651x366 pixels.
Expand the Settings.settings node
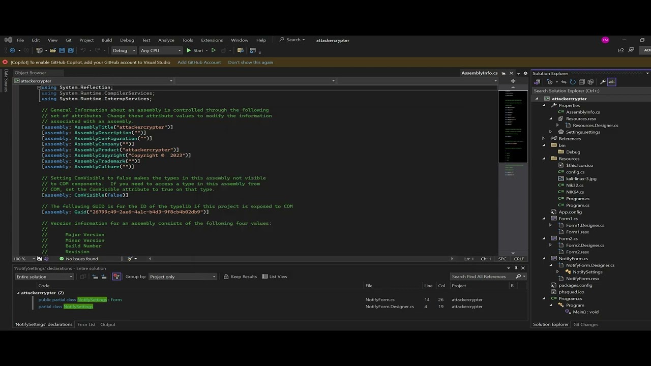pyautogui.click(x=551, y=132)
